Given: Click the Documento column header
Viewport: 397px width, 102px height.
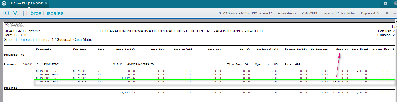Looking at the screenshot, I should (x=44, y=49).
